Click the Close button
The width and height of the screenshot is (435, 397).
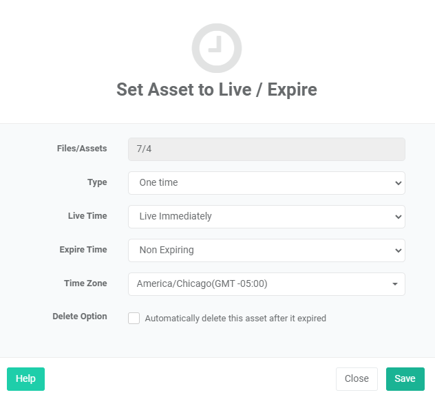point(357,379)
